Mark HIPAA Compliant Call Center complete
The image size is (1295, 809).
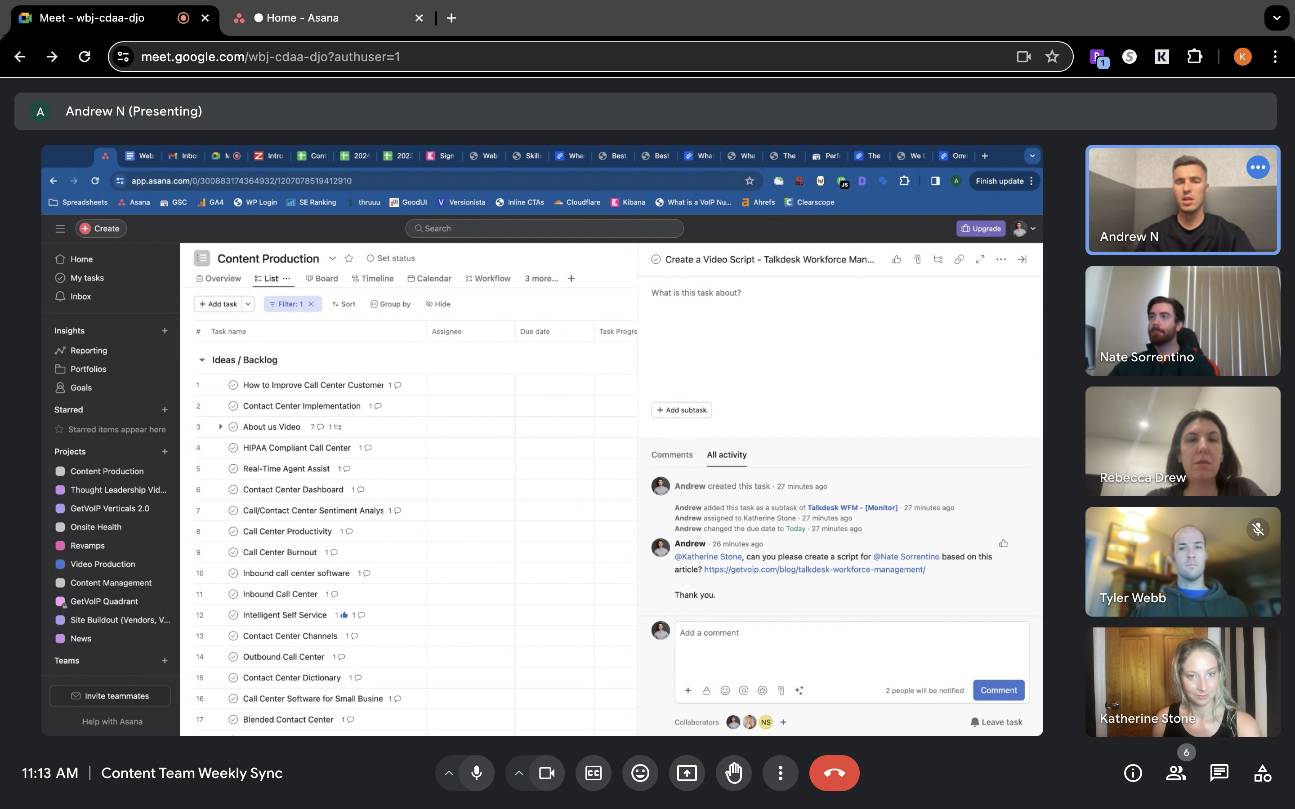pos(233,448)
